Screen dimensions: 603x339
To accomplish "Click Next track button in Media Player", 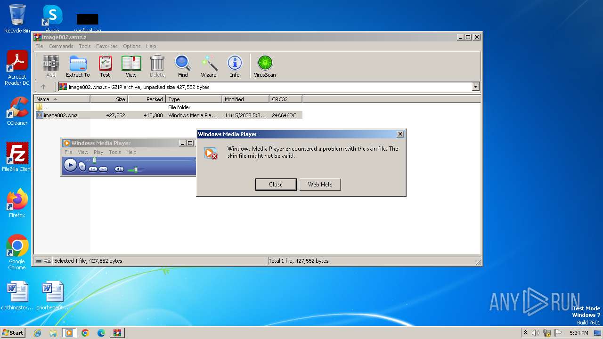I will click(103, 169).
